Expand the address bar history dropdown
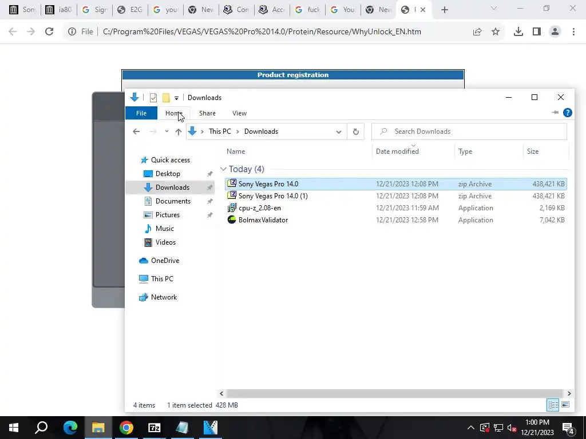 click(x=339, y=132)
